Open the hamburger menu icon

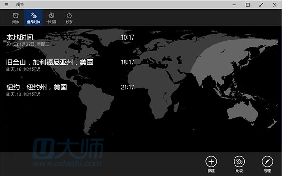[7, 5]
